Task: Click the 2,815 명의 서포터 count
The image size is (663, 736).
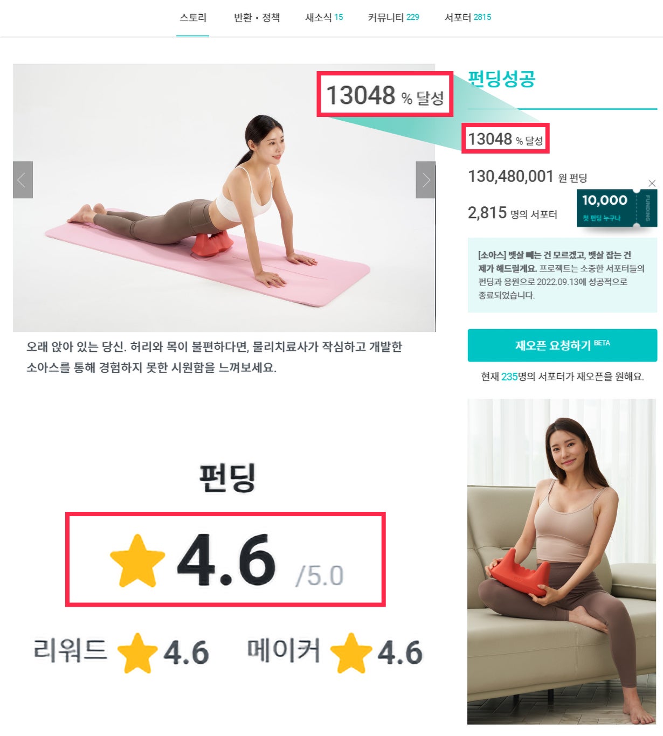Action: point(513,213)
